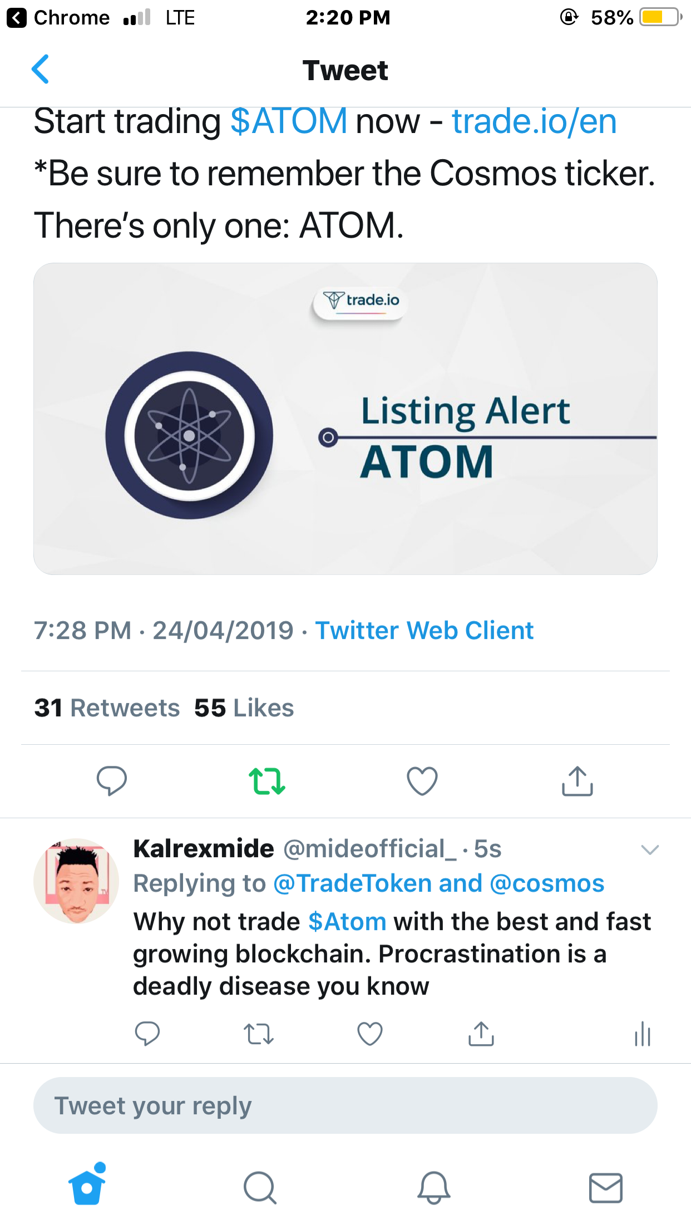Open the trade.io/en link
This screenshot has width=691, height=1229.
click(534, 121)
